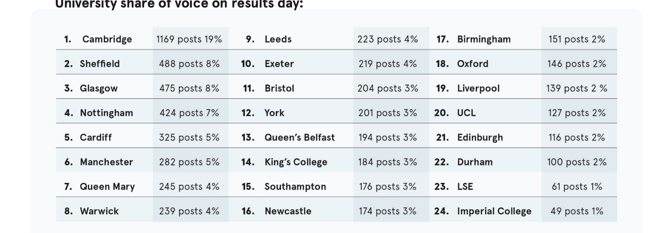Select King's College in the table
651x233 pixels.
click(x=296, y=162)
